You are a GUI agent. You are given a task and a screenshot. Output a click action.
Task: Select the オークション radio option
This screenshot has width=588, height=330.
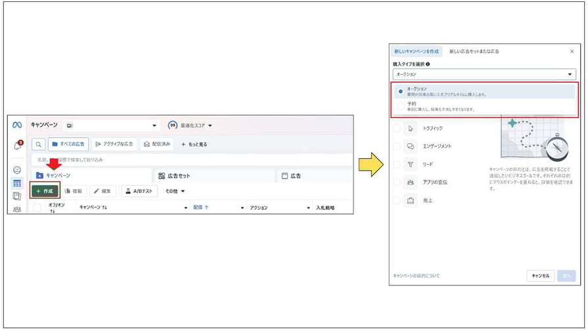click(x=400, y=92)
